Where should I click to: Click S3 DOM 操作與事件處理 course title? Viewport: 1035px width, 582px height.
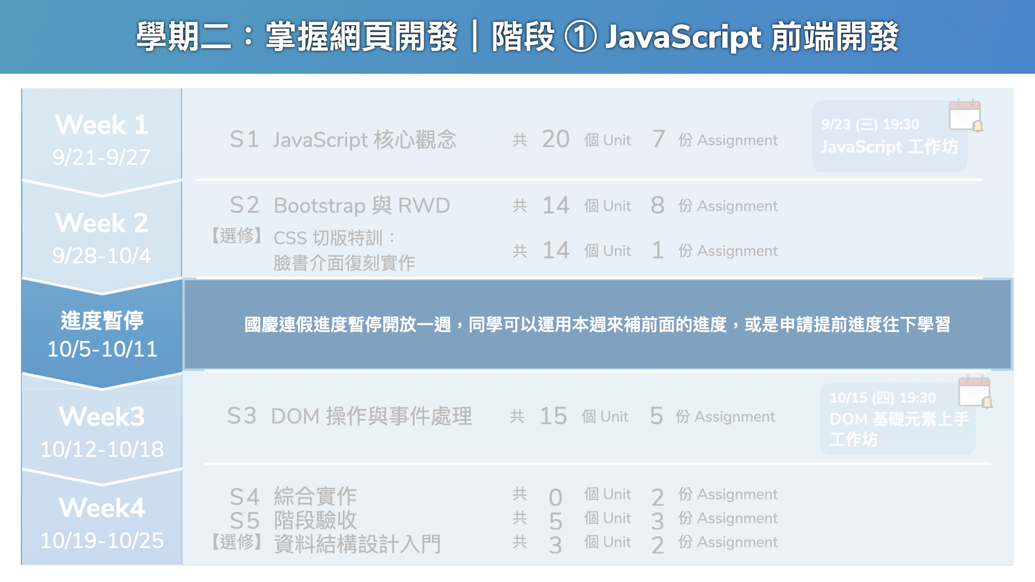(x=349, y=416)
